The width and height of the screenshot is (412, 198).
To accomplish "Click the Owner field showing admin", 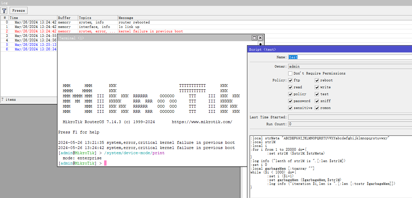I will (350, 67).
